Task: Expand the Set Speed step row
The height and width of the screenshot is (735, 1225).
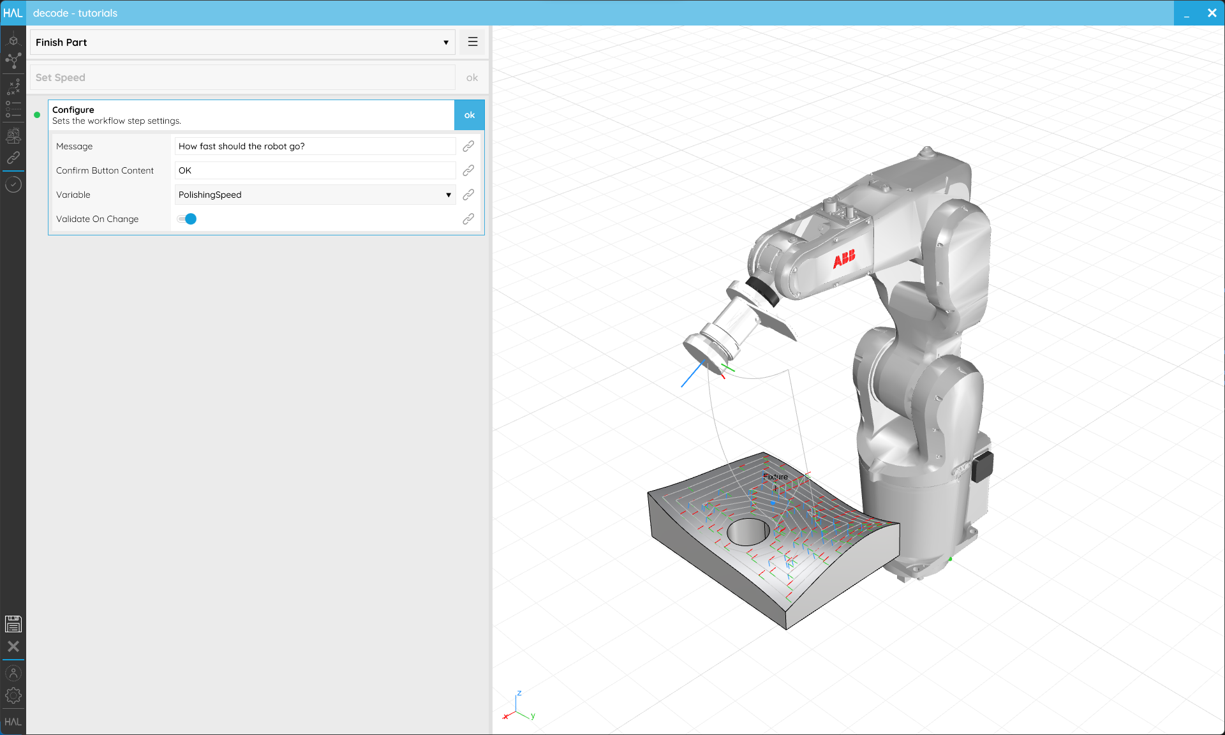Action: coord(242,77)
